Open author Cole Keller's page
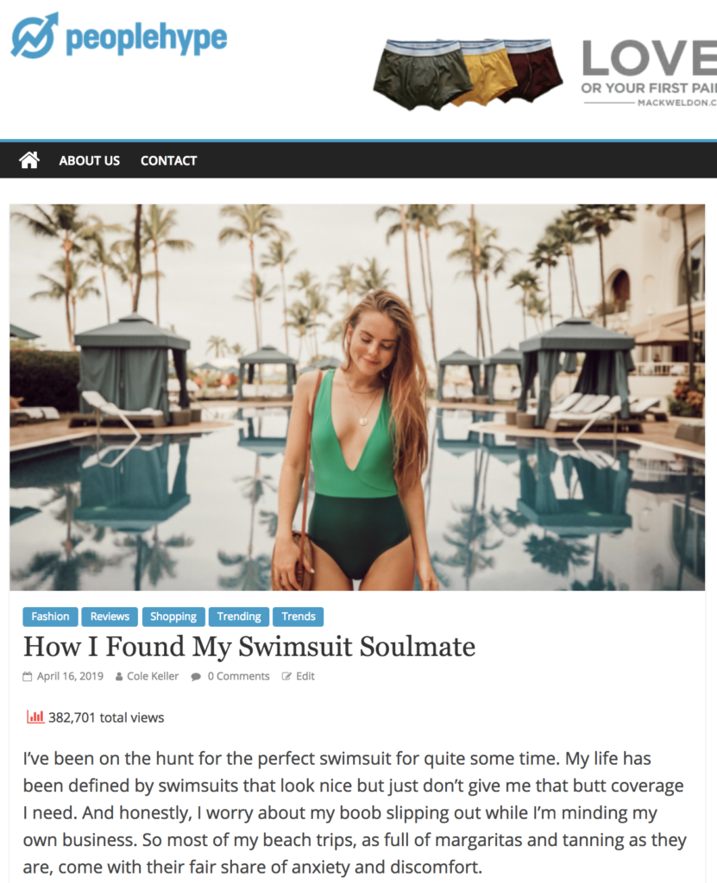Screen dimensions: 717x883 point(153,676)
